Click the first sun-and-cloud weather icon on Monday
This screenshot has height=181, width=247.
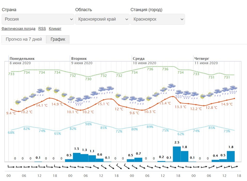tap(18, 102)
